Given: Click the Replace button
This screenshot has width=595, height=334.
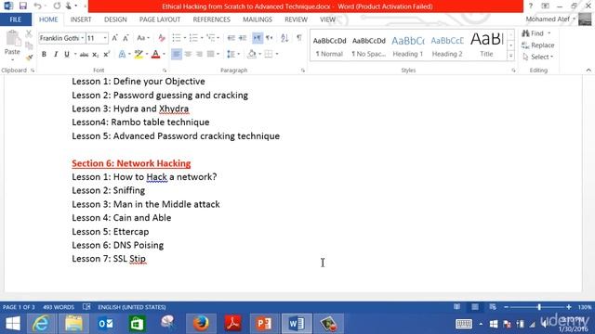Looking at the screenshot, I should (x=537, y=45).
